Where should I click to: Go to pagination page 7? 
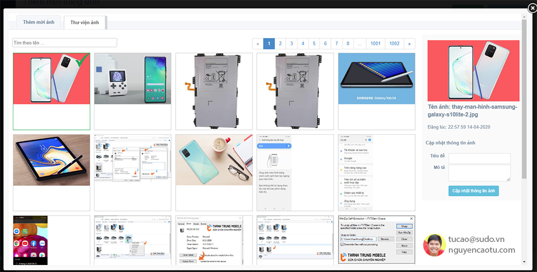coord(337,43)
